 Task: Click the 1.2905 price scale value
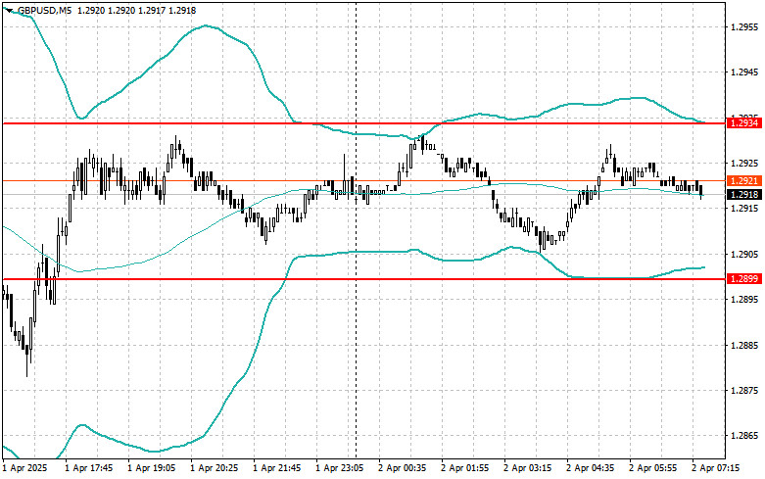[745, 254]
